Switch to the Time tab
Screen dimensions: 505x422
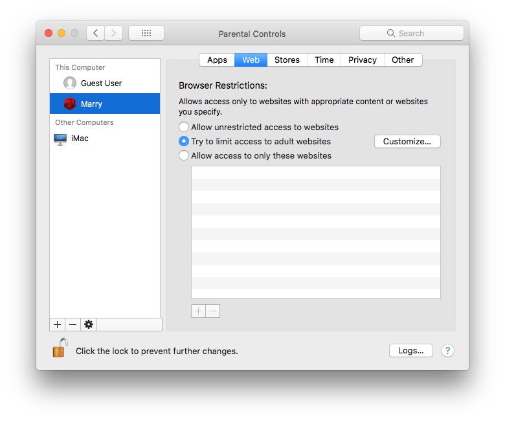point(324,60)
